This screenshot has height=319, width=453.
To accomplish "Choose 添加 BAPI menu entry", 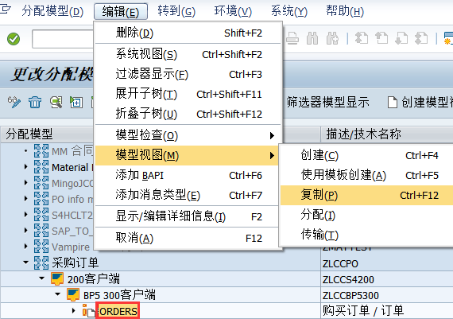I will pyautogui.click(x=188, y=175).
